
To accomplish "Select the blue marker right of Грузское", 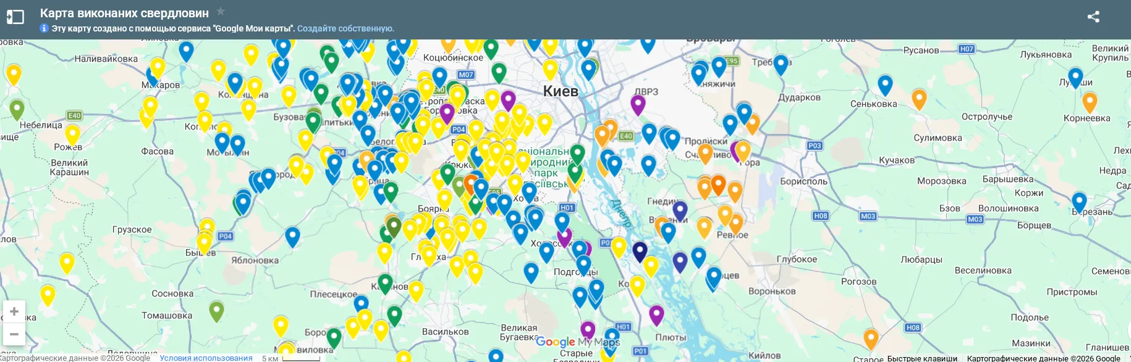I will click(292, 237).
